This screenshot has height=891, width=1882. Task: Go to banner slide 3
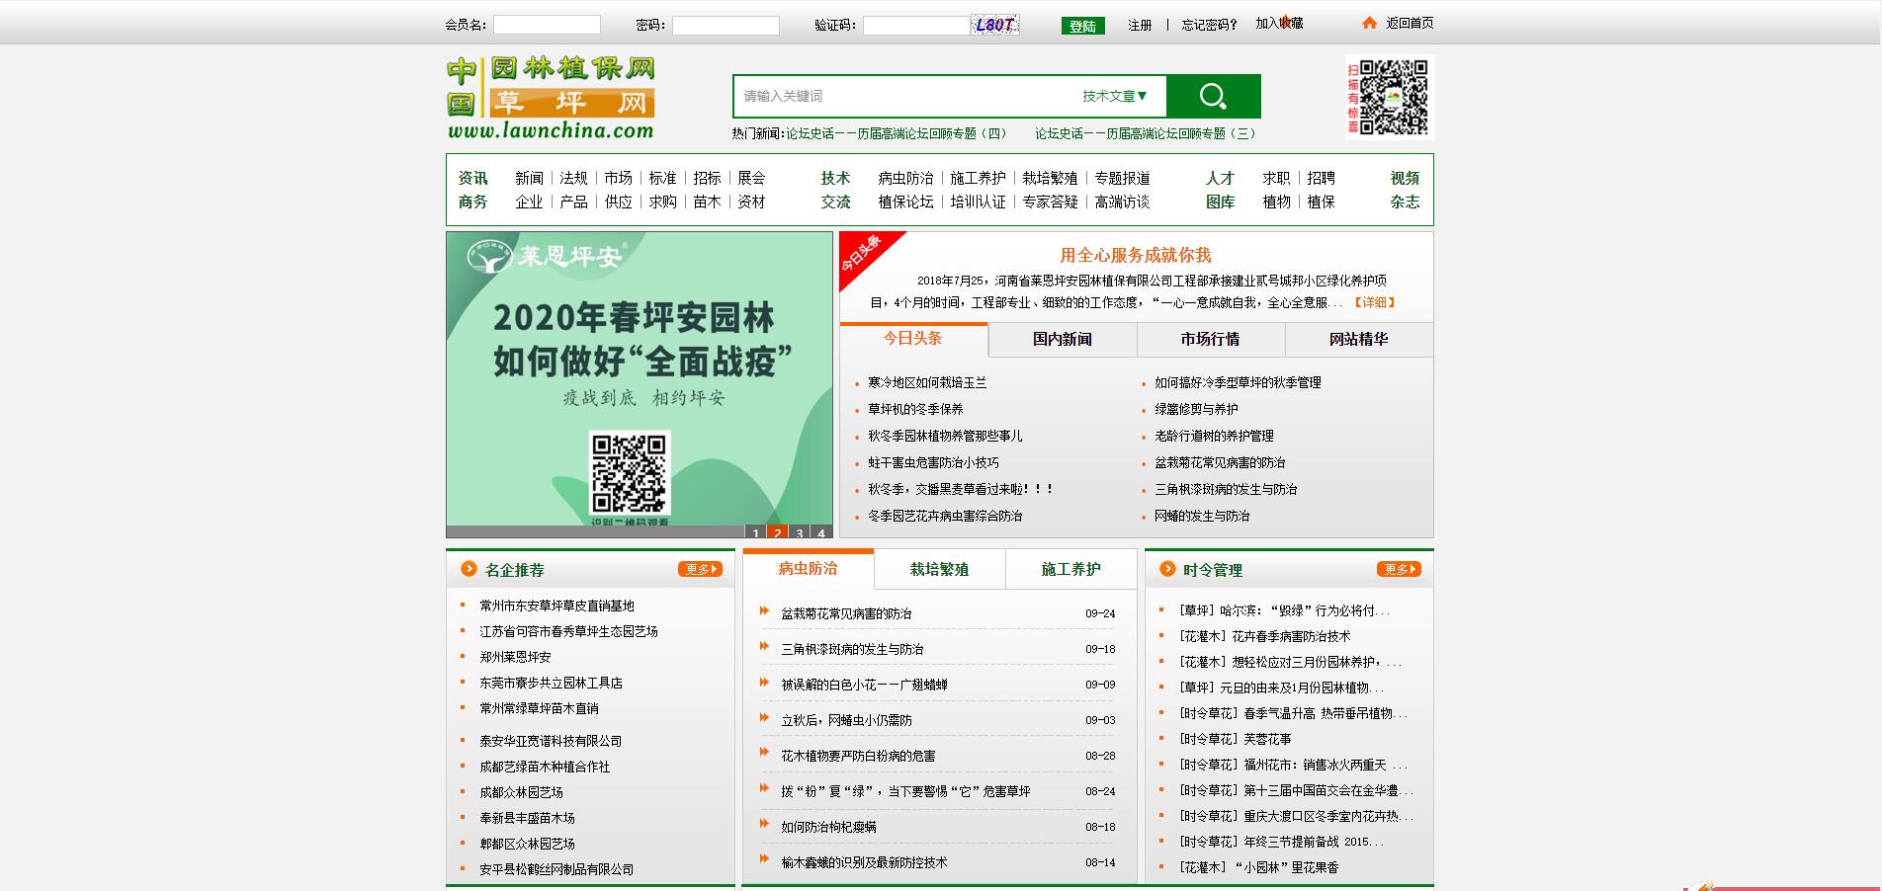pos(799,532)
